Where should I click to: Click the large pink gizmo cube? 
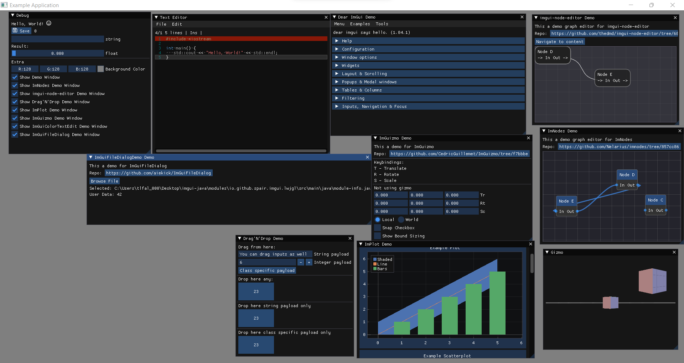pos(652,281)
